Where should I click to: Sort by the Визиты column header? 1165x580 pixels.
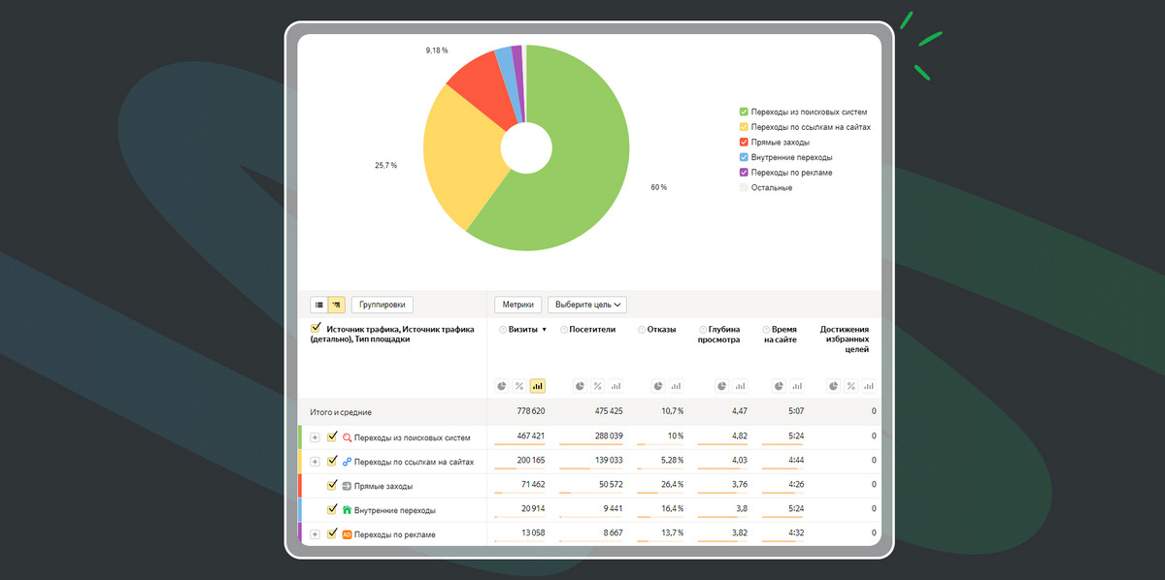click(x=525, y=330)
